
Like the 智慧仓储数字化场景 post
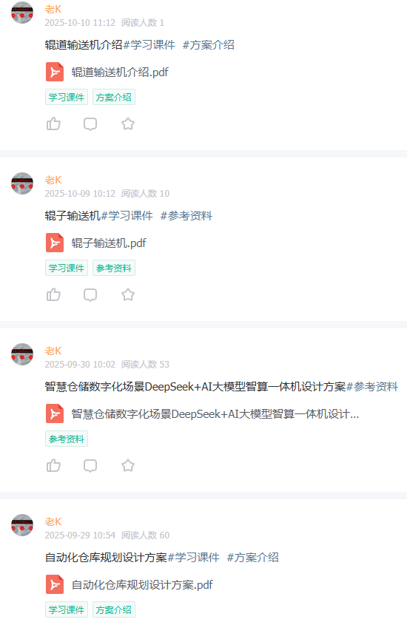[53, 465]
